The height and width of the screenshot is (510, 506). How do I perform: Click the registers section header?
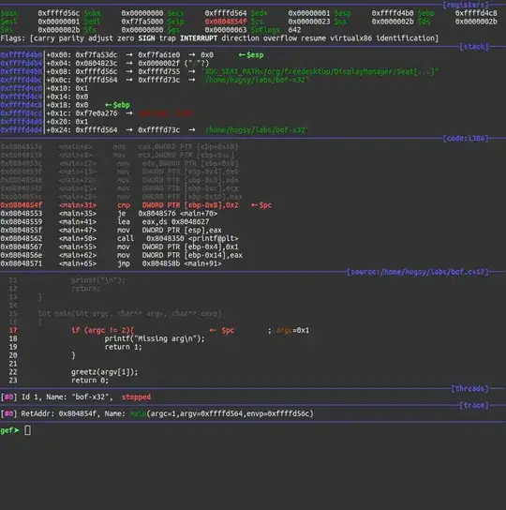click(x=466, y=5)
